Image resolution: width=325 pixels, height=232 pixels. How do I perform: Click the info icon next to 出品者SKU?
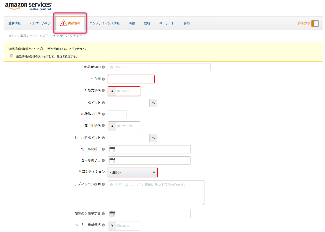[x=103, y=67]
